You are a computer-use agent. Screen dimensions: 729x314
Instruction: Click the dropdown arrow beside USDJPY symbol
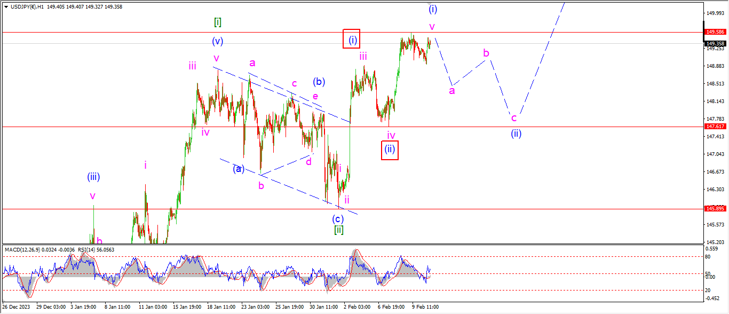[x=6, y=5]
